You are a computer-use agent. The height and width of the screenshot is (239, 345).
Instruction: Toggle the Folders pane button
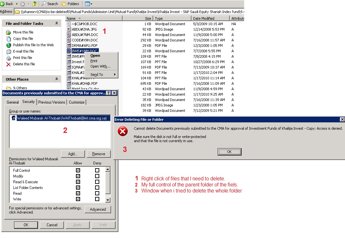71,4
